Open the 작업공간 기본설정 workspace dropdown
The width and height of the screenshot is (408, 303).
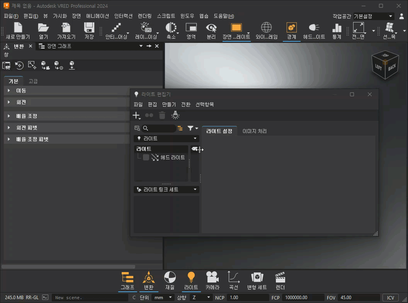373,16
